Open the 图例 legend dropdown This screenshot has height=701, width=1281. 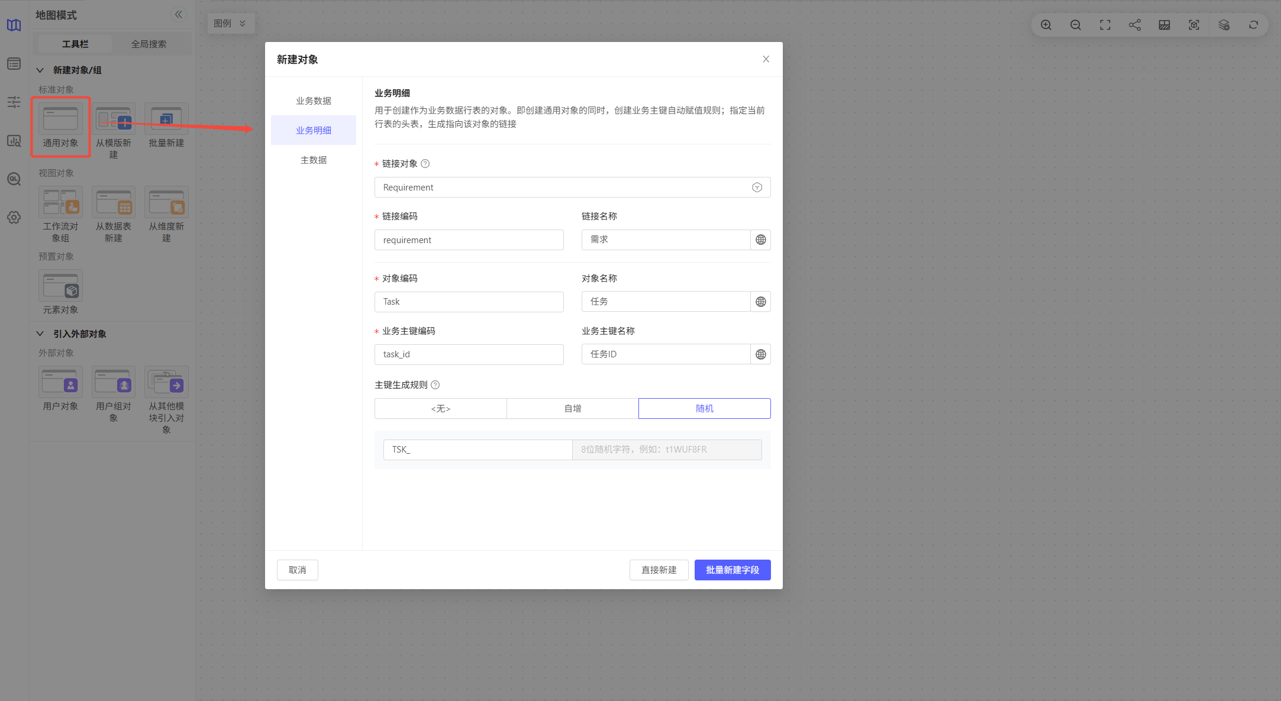231,23
